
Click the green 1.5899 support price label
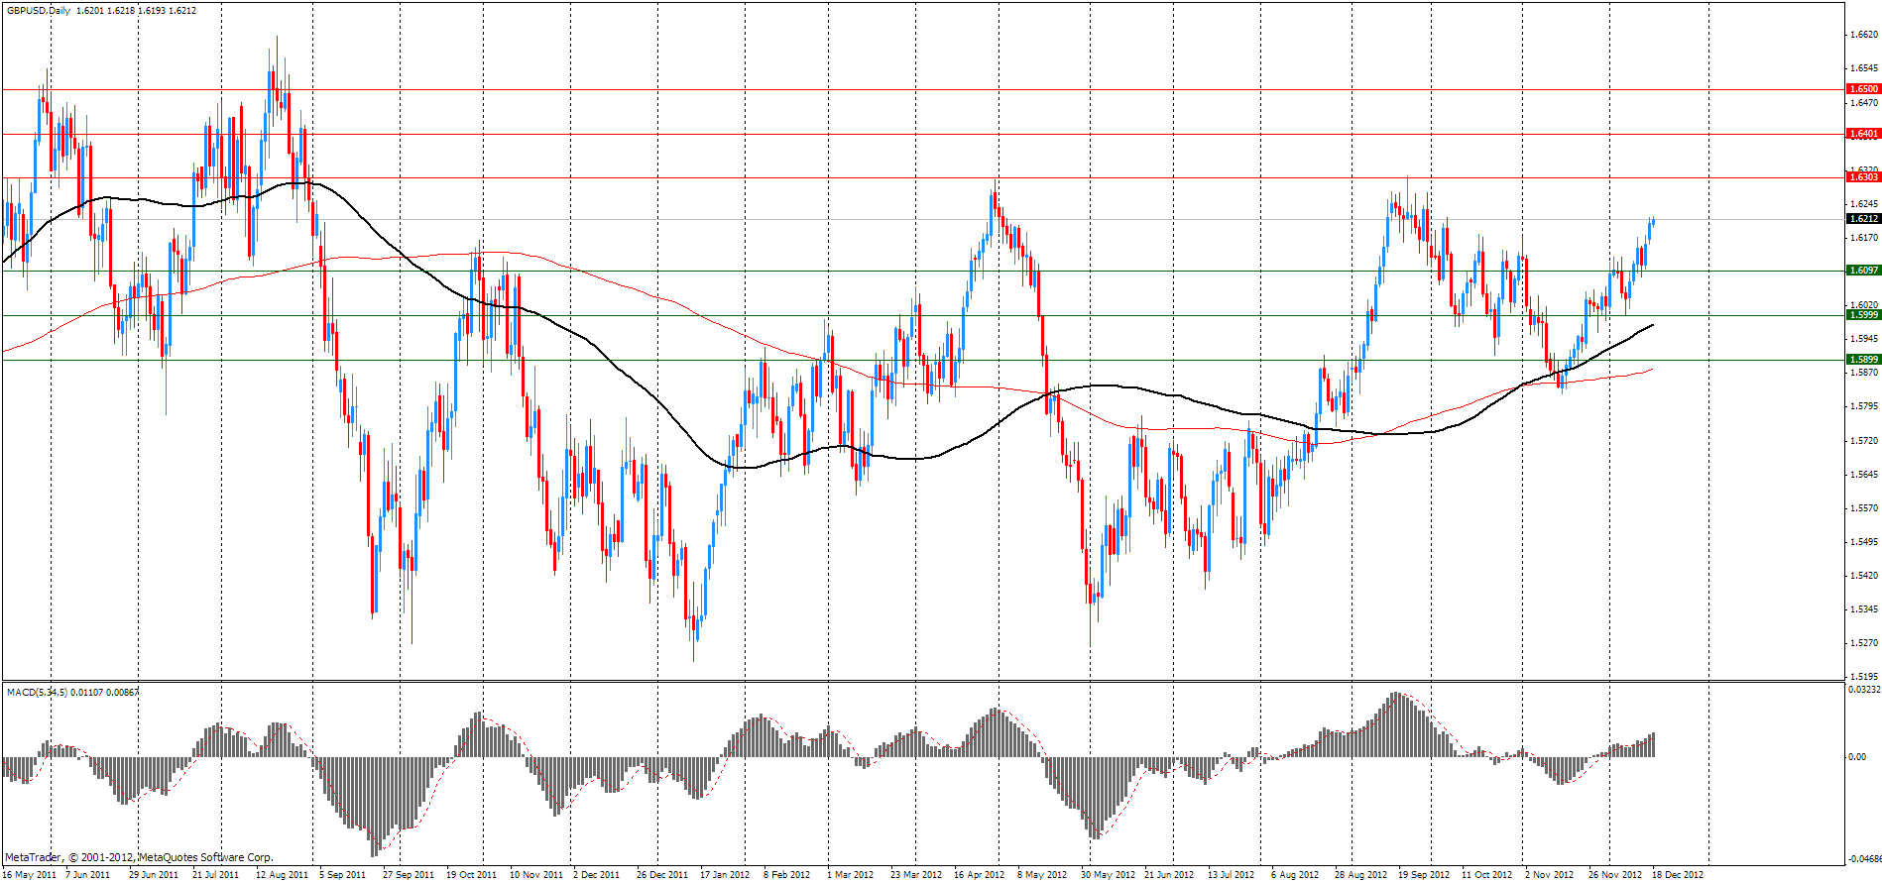[x=1863, y=360]
